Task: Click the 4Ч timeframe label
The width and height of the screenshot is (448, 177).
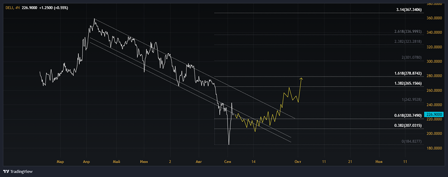Action: coord(17,8)
